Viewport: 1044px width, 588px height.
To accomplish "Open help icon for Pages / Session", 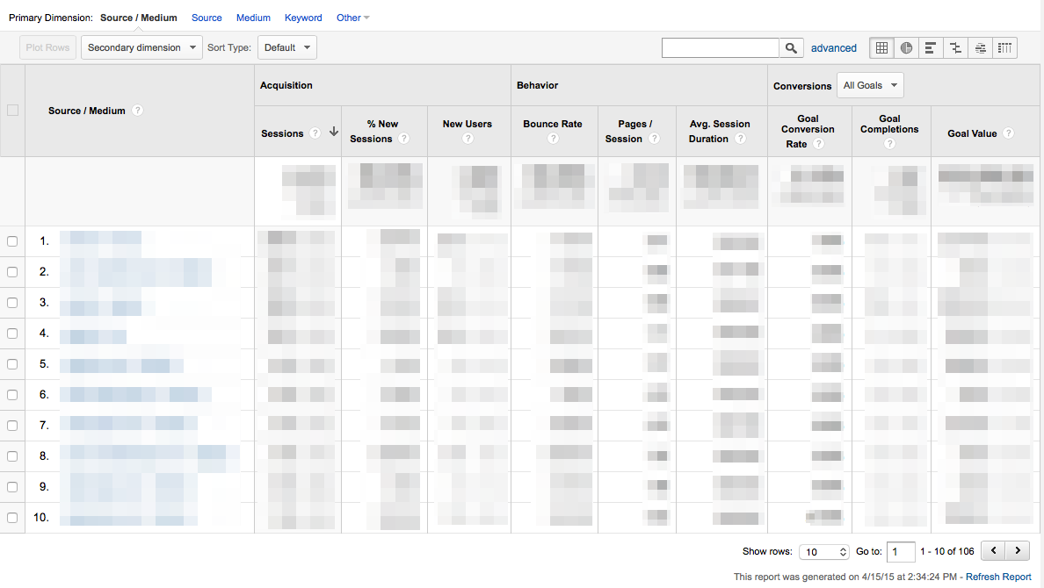I will coord(654,139).
